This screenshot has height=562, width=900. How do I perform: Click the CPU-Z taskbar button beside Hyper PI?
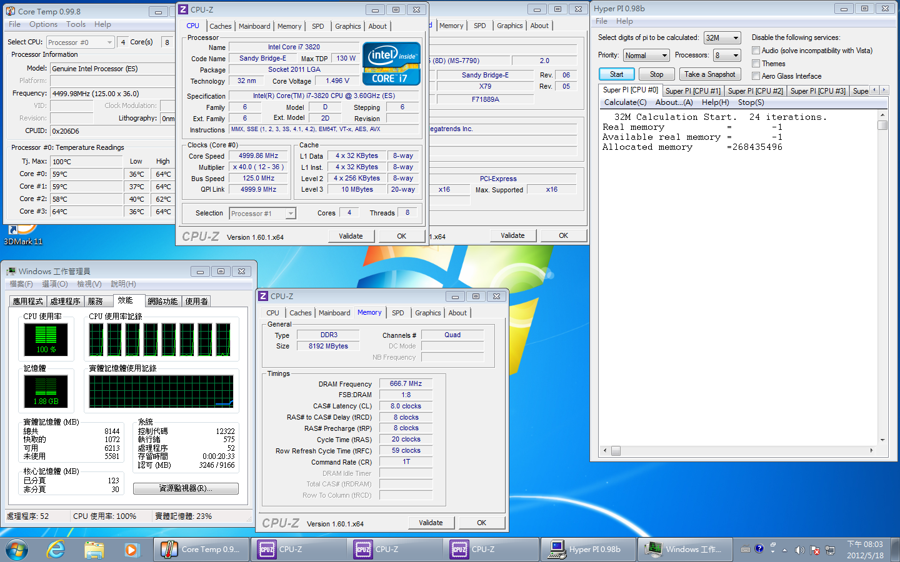(x=491, y=550)
